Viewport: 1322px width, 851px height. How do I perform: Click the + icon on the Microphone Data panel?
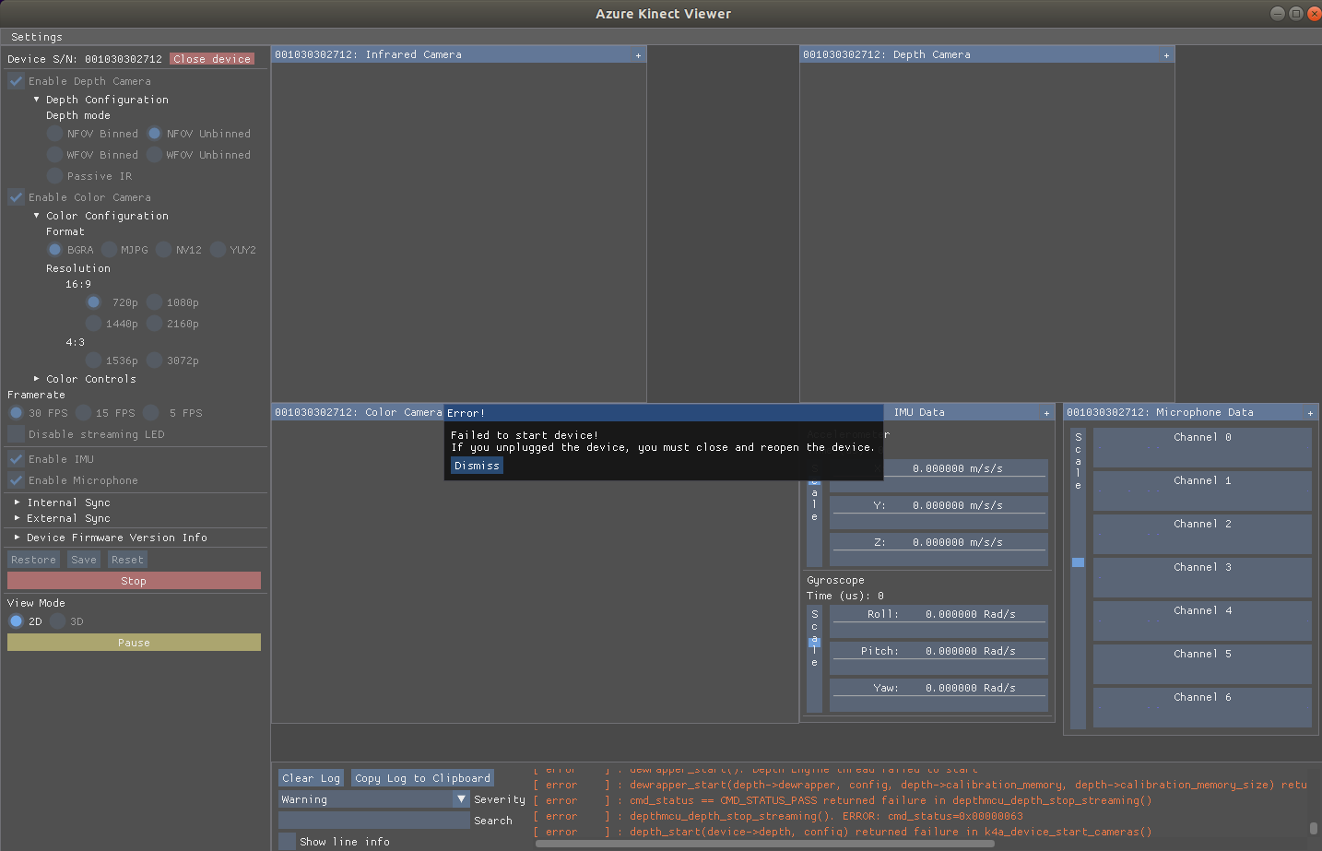[1310, 412]
